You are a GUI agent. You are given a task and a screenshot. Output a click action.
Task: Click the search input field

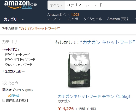pos(100,5)
